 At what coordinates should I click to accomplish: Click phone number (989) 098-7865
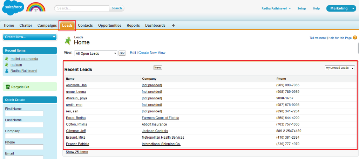[x=288, y=85]
